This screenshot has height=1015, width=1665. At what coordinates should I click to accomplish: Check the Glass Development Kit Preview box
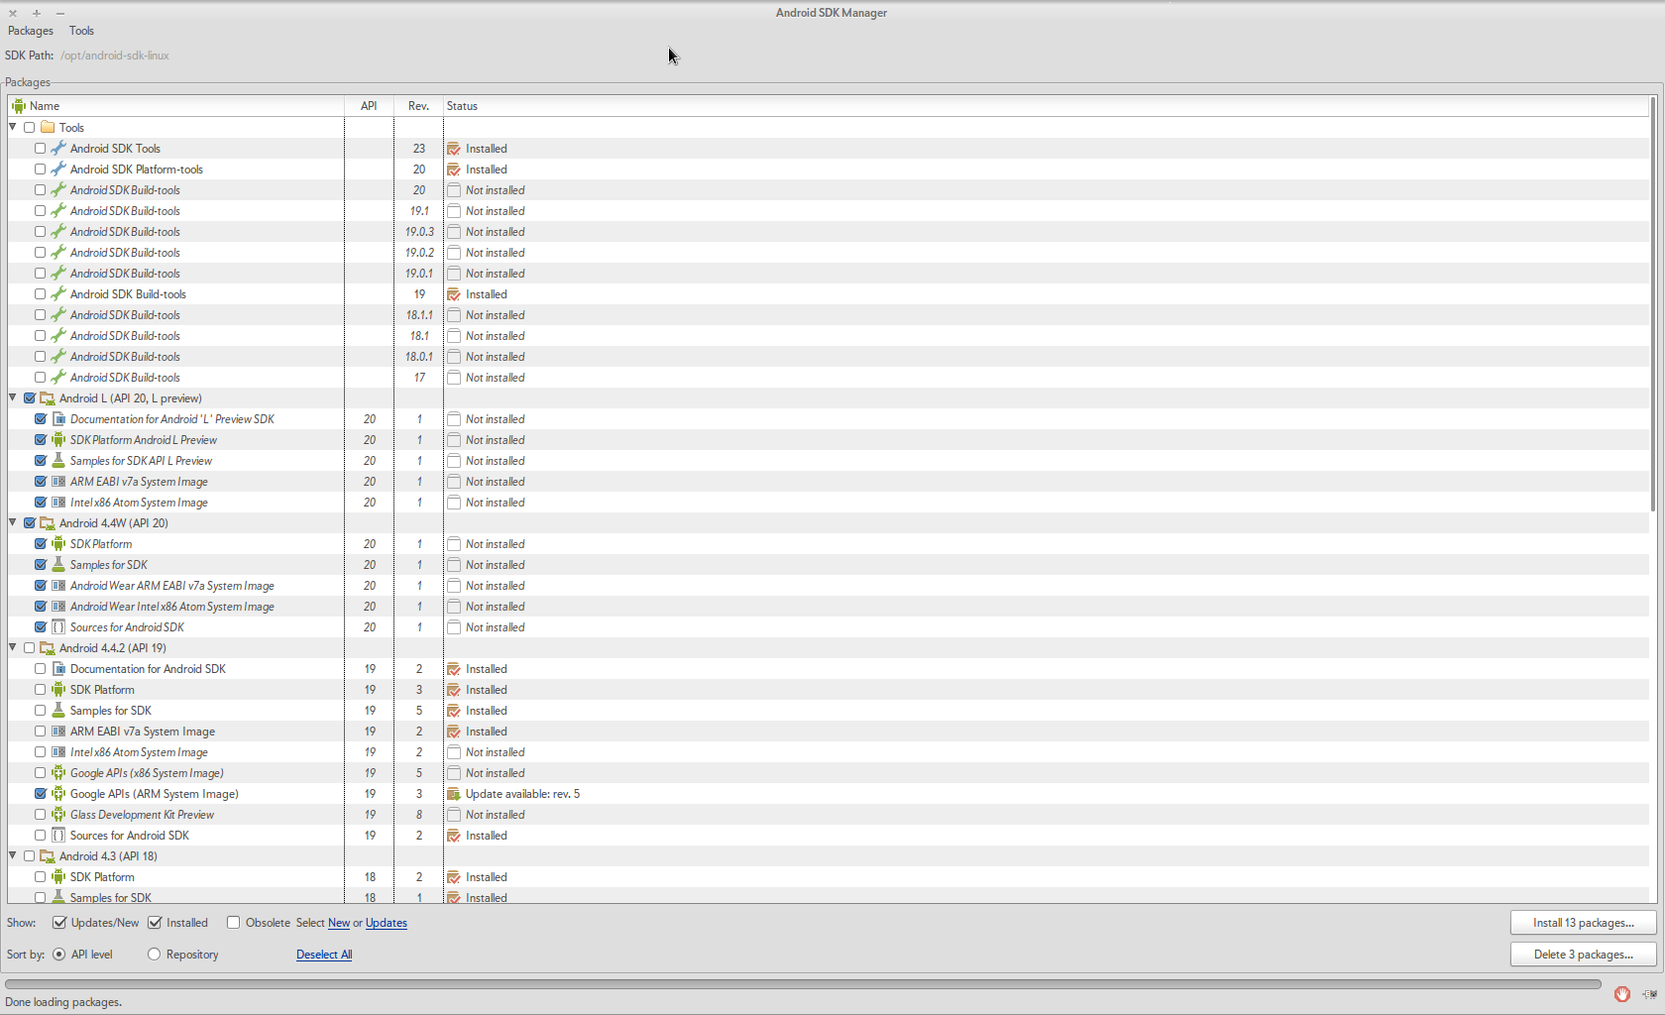tap(41, 815)
